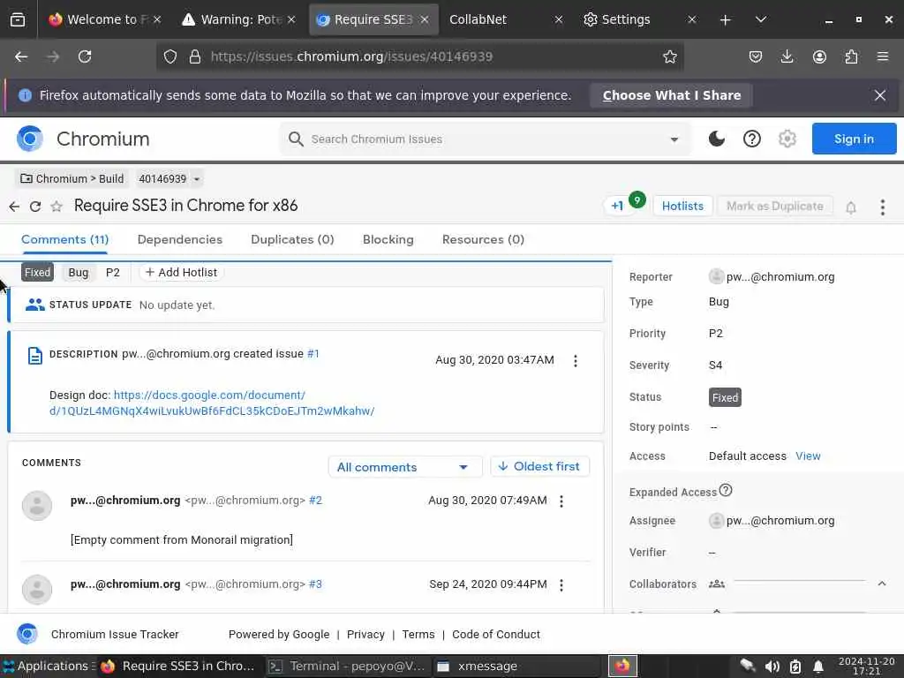The height and width of the screenshot is (678, 904).
Task: Open the Hotlists button
Action: click(x=682, y=206)
